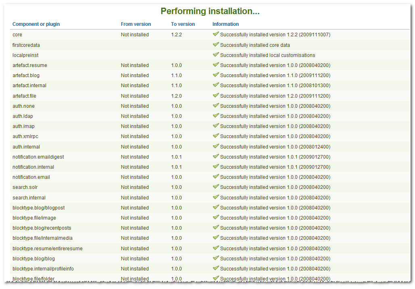Viewport: 415px width, 289px height.
Task: Select the 'artefact.internal' component name
Action: pyautogui.click(x=29, y=85)
